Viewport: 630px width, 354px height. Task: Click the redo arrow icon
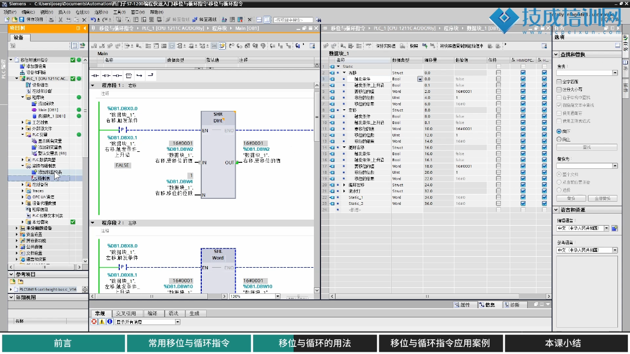pos(104,19)
